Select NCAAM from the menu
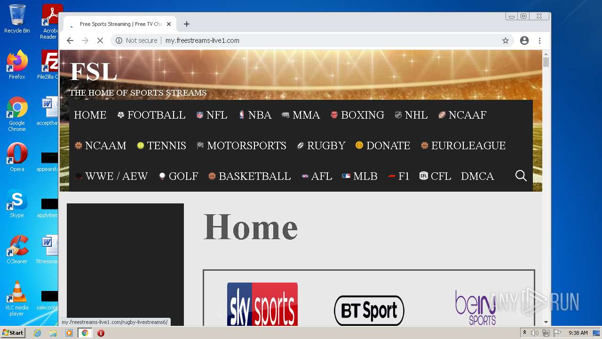This screenshot has height=339, width=602. pyautogui.click(x=101, y=145)
